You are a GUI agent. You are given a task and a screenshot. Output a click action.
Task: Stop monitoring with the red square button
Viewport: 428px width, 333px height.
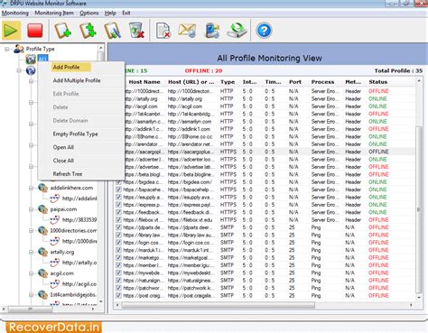35,31
